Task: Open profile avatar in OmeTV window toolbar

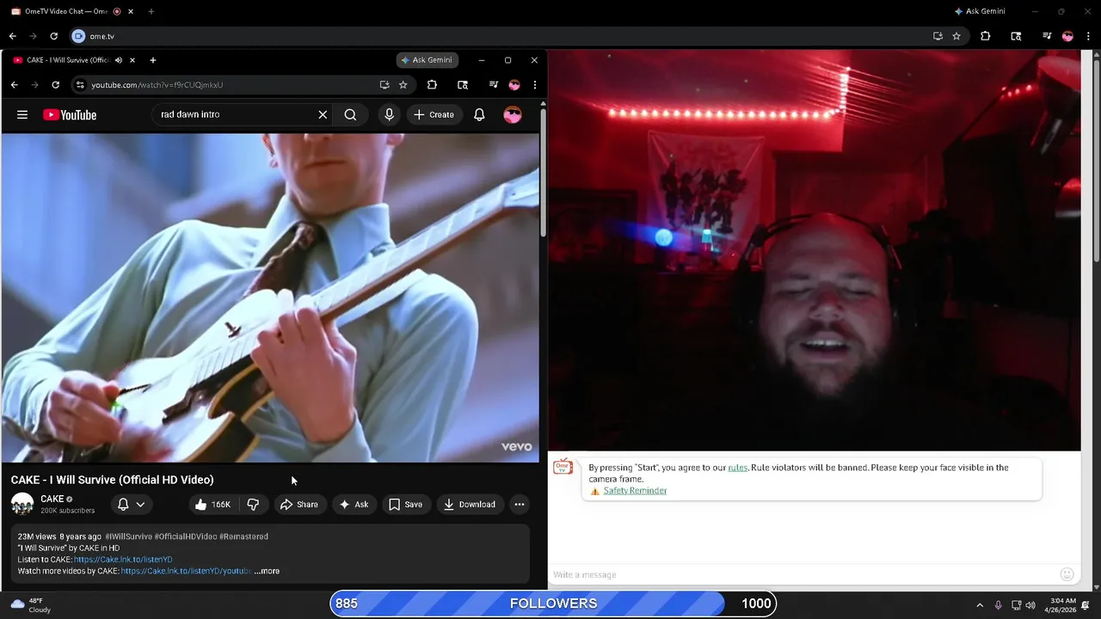Action: click(1067, 36)
